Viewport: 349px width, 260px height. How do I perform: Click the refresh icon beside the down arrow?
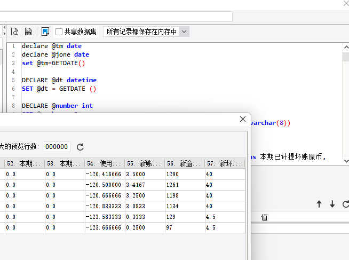[x=345, y=204]
